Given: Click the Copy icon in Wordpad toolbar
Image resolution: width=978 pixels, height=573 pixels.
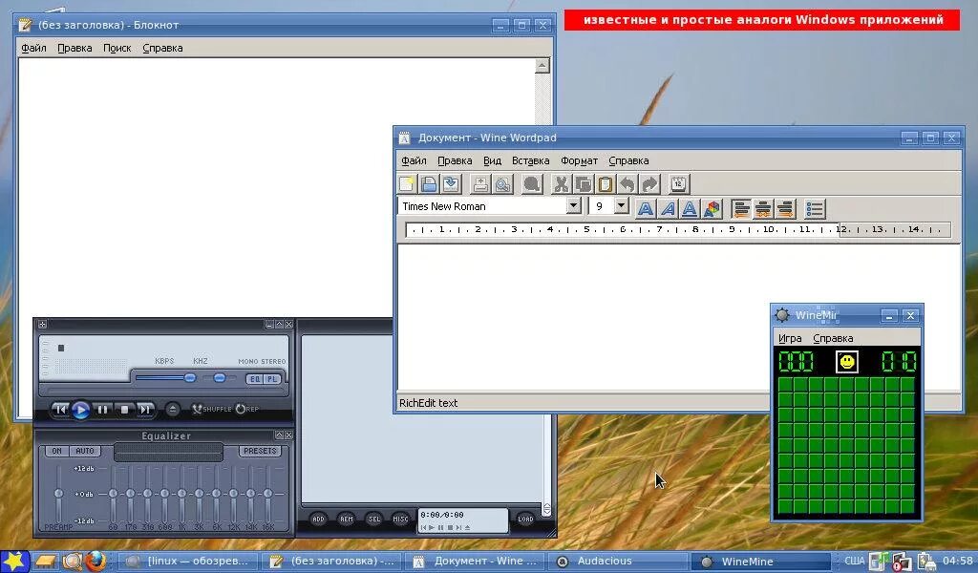Looking at the screenshot, I should (x=584, y=184).
